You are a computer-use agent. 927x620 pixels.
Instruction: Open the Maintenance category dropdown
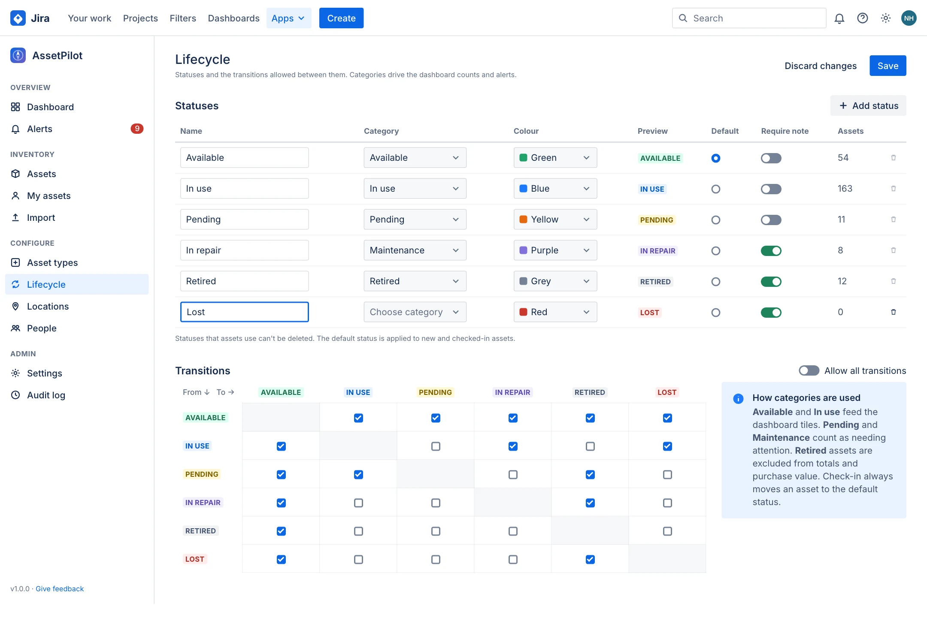415,250
